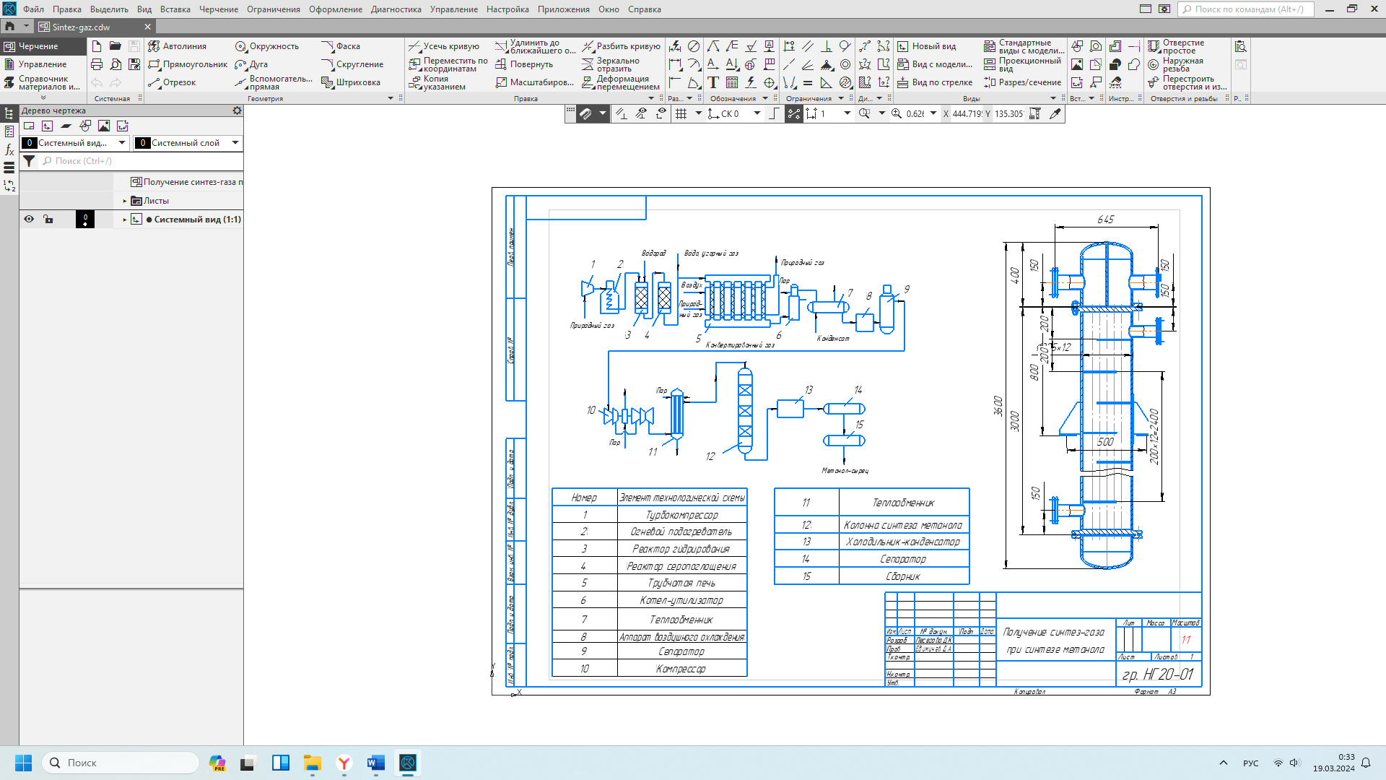Screen dimensions: 1386x780
Task: Expand the Виды panel dropdown arrow
Action: point(1052,98)
